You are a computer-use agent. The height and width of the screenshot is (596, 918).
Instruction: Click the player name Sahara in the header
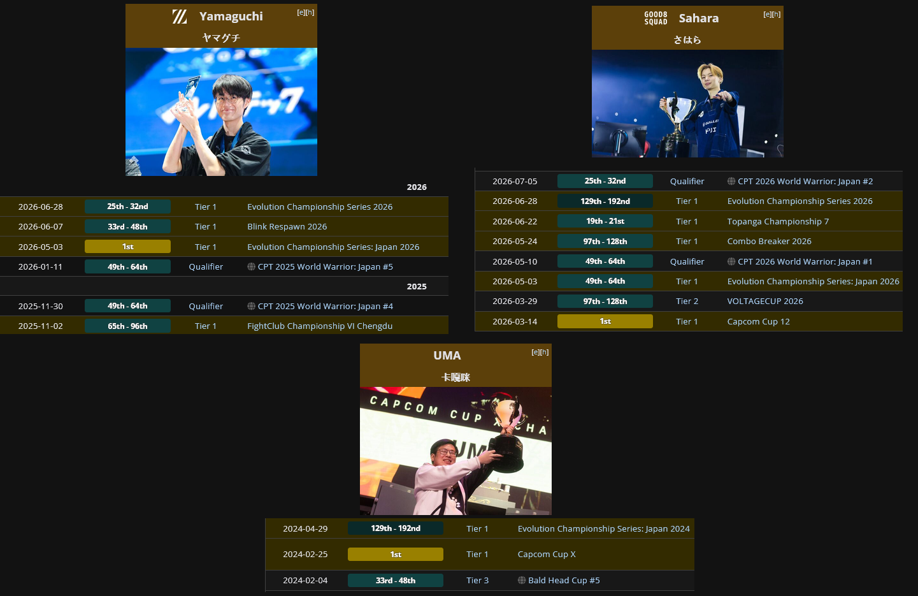[x=699, y=18]
